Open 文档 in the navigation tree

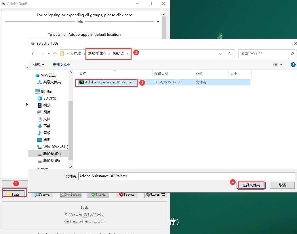pyautogui.click(x=47, y=119)
